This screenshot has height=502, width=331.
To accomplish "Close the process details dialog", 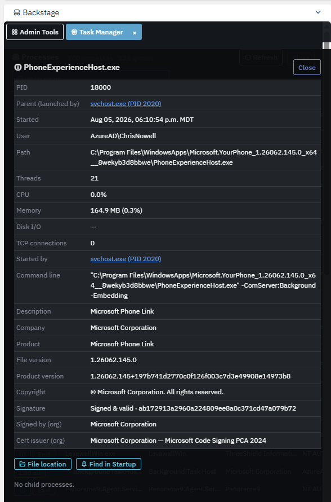I will tap(307, 67).
